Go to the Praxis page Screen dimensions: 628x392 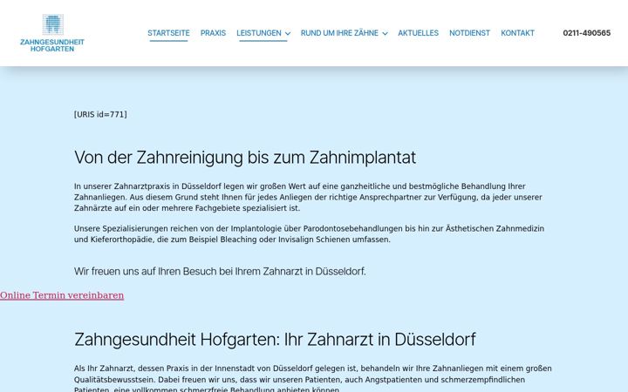(213, 33)
